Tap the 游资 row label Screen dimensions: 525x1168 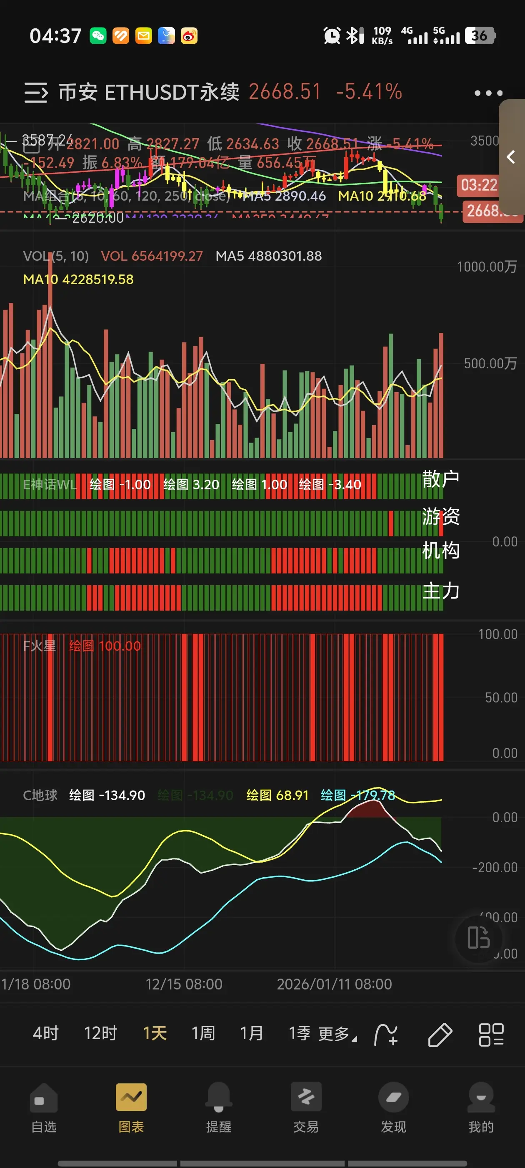[441, 516]
